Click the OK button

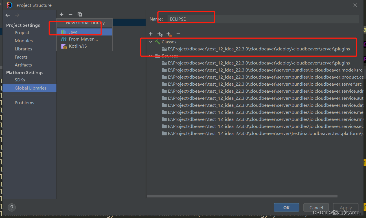(x=286, y=208)
